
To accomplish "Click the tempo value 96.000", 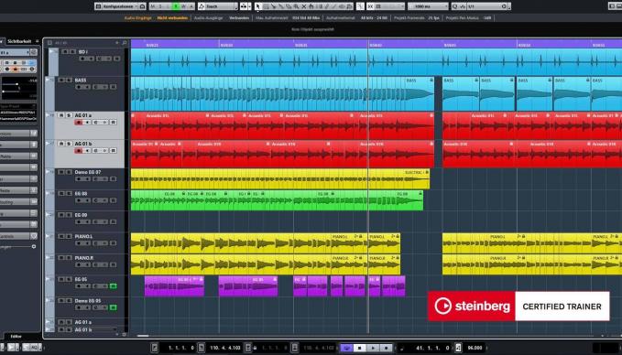I will (x=475, y=348).
